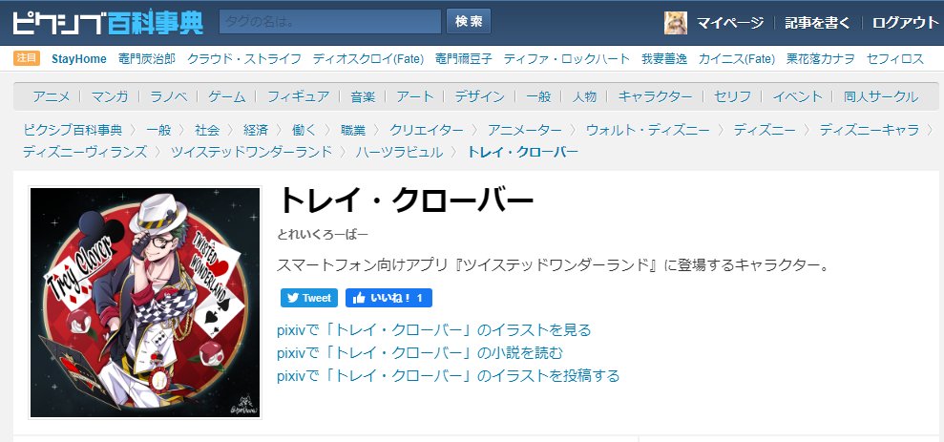The image size is (944, 442).
Task: Select the 同人サークル category menu
Action: pos(881,96)
